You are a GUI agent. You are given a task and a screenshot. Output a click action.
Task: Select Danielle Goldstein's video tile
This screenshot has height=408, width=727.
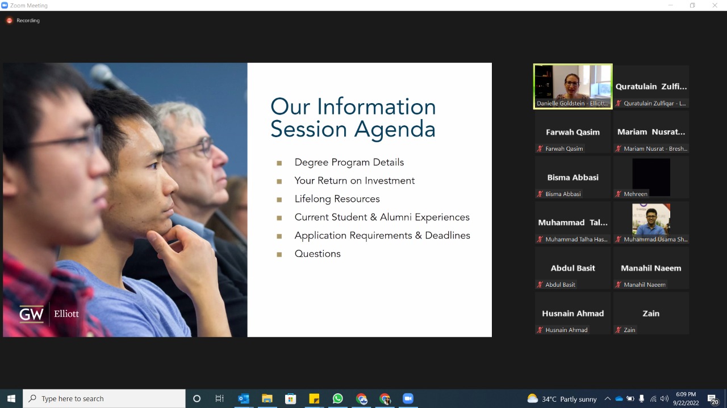(x=573, y=86)
